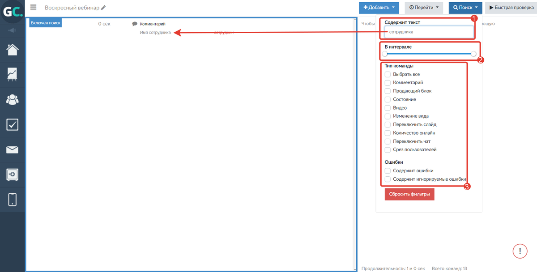Click the tasks checkmark sidebar icon
Image resolution: width=537 pixels, height=272 pixels.
pyautogui.click(x=12, y=124)
